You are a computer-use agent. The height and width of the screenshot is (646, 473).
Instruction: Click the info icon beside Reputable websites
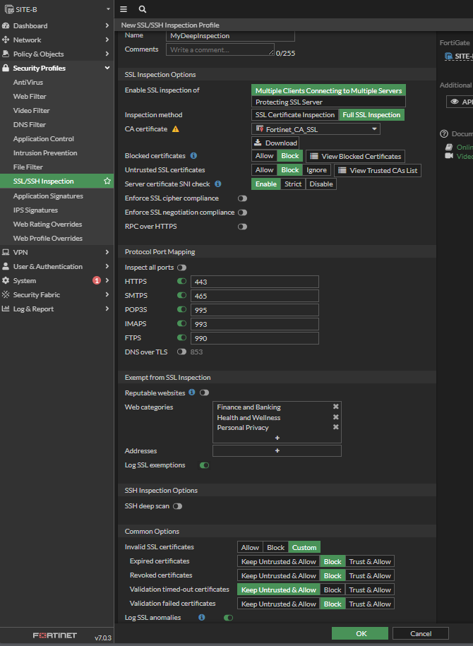(192, 393)
